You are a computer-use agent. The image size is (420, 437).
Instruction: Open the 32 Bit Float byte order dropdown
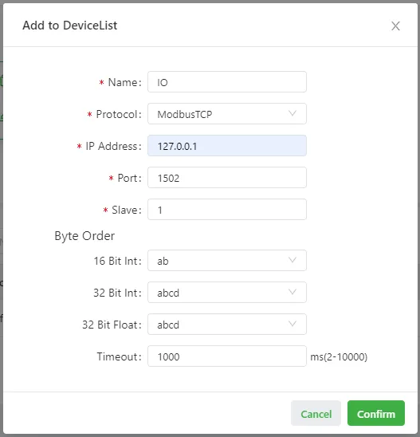(x=227, y=324)
